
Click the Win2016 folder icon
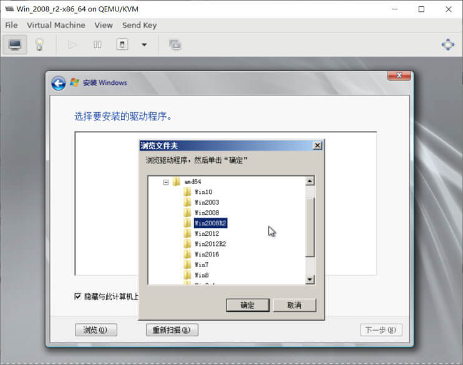tap(187, 255)
